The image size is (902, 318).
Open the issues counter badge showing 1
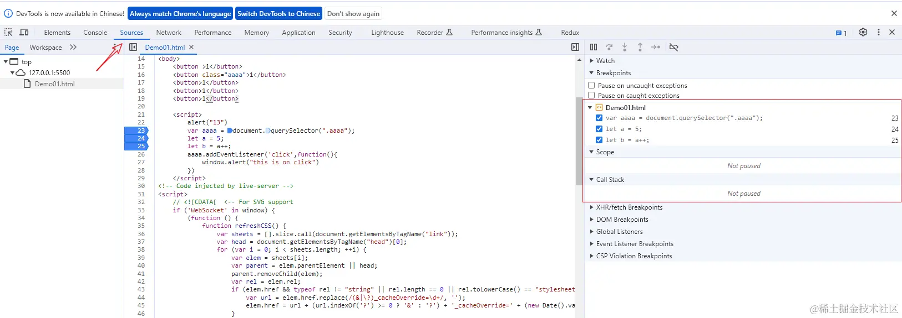[x=841, y=33]
